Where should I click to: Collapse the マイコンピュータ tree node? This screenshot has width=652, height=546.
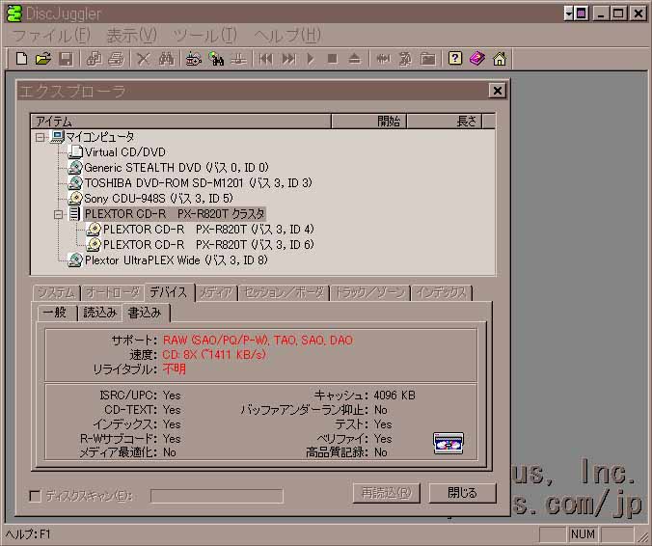pyautogui.click(x=40, y=137)
